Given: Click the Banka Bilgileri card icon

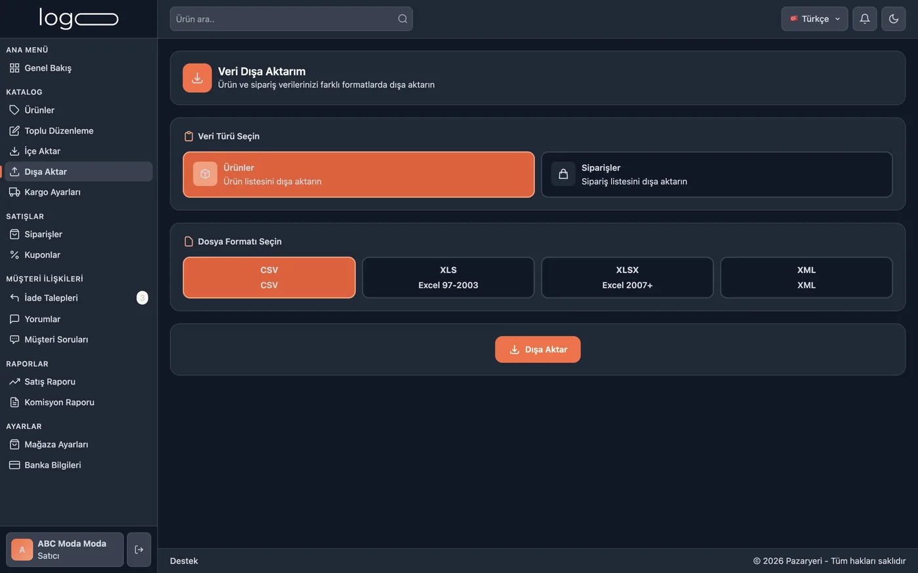Looking at the screenshot, I should [14, 465].
